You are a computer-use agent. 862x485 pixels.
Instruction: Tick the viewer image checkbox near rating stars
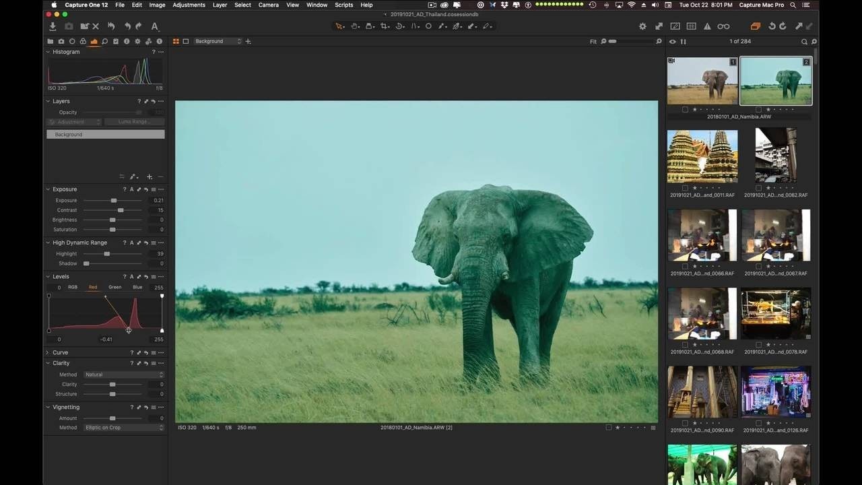click(609, 427)
